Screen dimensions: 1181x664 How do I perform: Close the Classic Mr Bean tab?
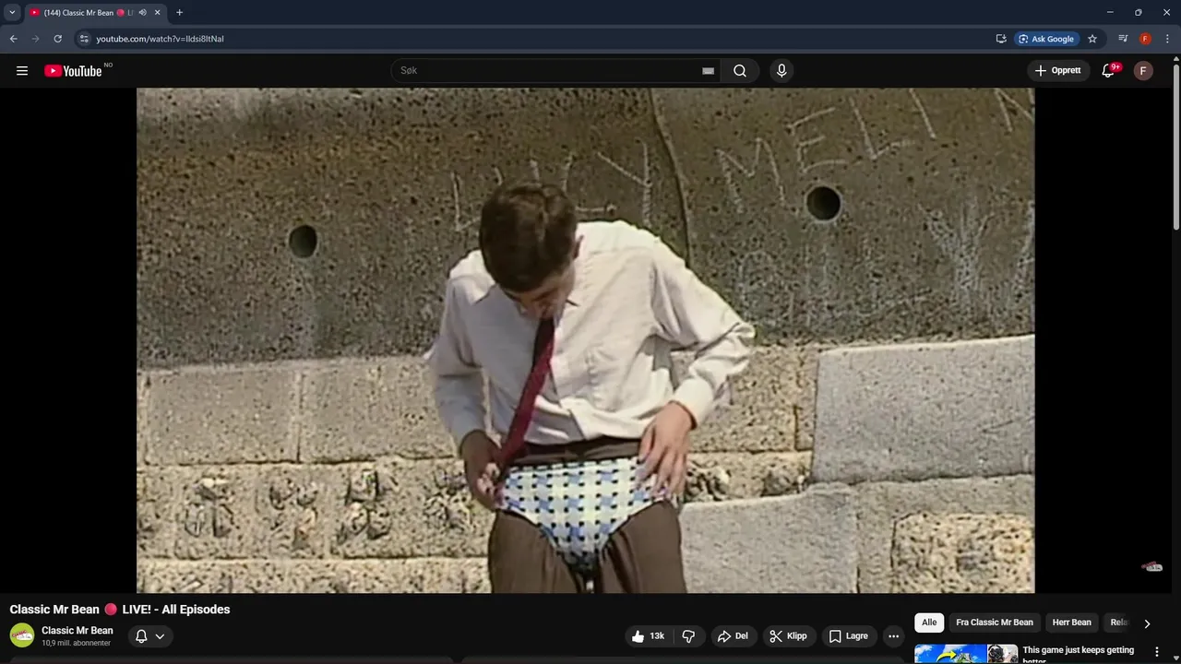[157, 13]
